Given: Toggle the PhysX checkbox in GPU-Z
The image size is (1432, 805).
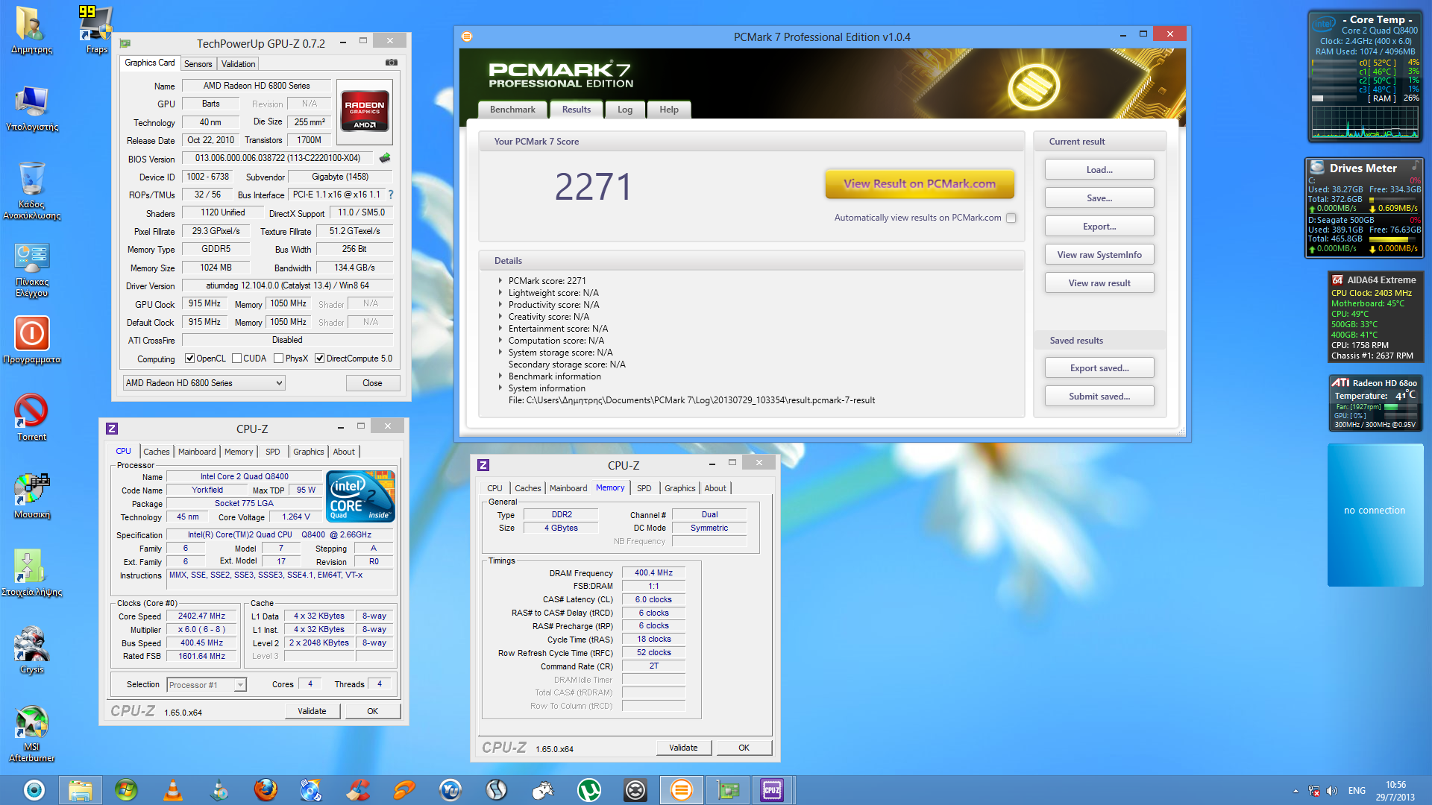Looking at the screenshot, I should (278, 359).
